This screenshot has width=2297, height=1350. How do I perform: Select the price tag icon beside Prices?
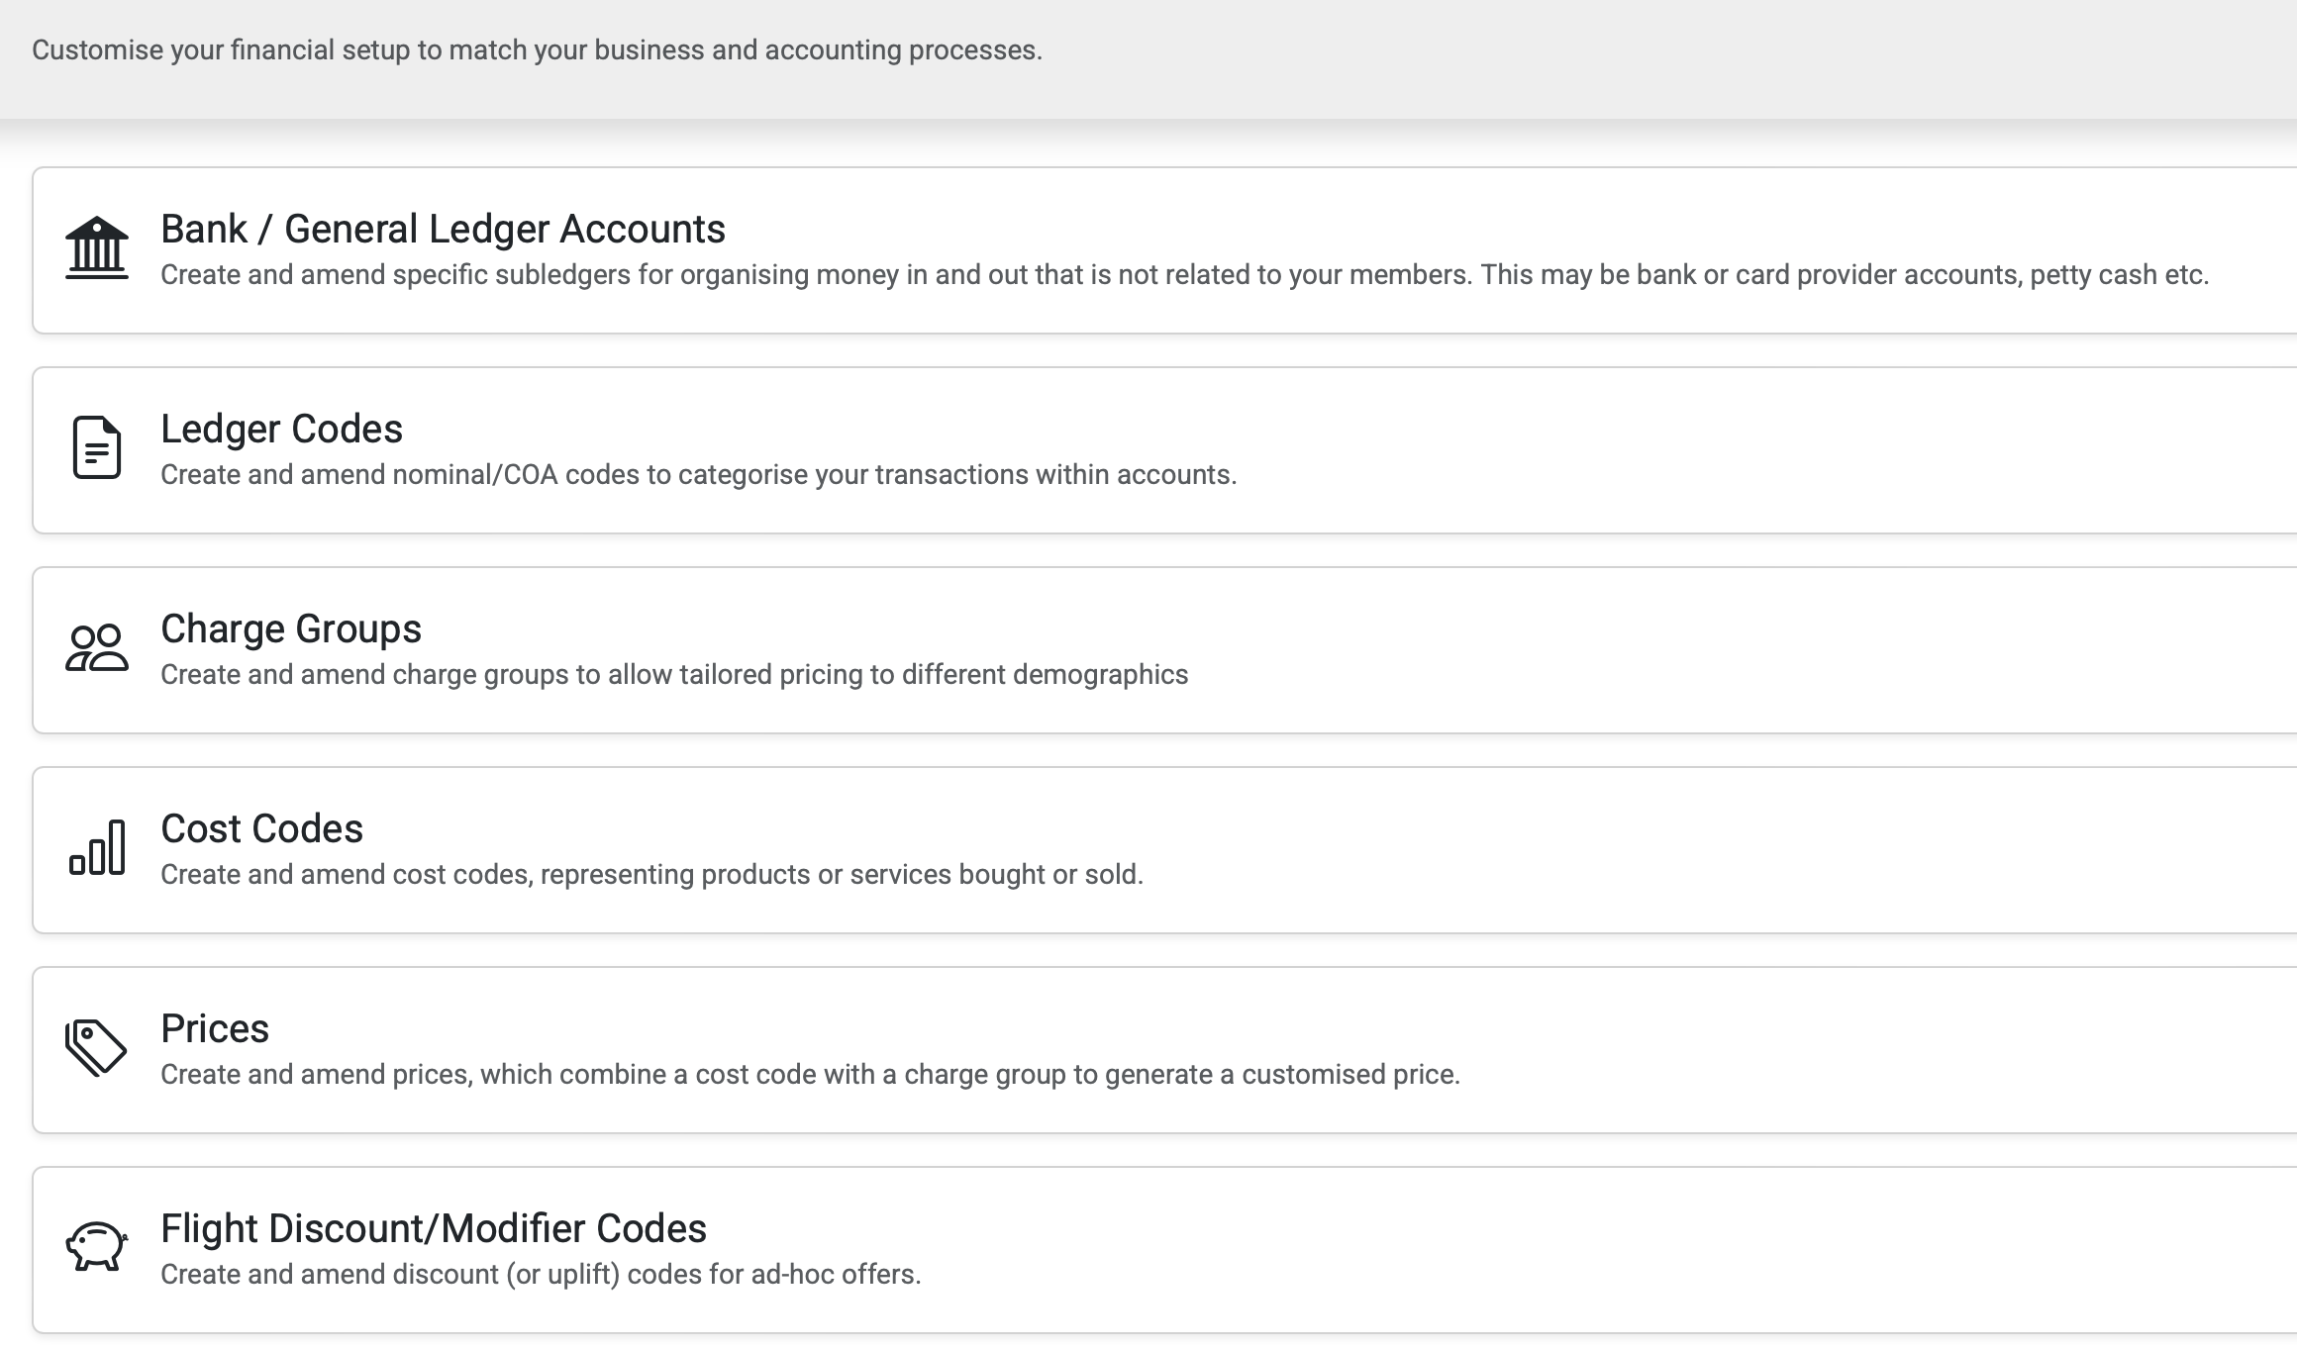click(95, 1048)
